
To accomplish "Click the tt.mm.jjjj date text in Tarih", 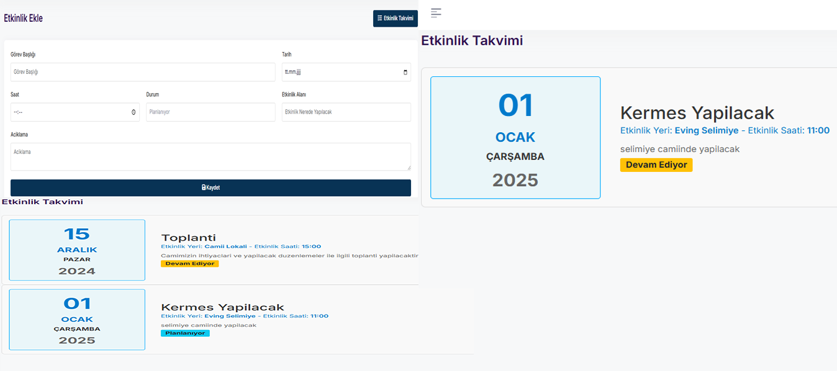I will (292, 72).
